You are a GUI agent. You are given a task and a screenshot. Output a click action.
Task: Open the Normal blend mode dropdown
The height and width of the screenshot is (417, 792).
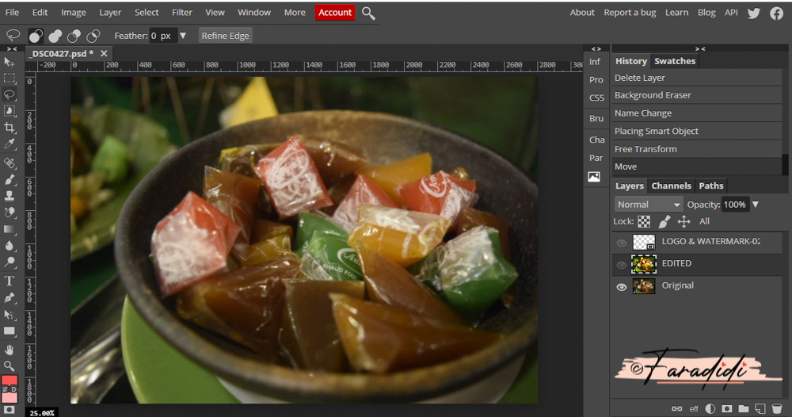[x=649, y=205]
